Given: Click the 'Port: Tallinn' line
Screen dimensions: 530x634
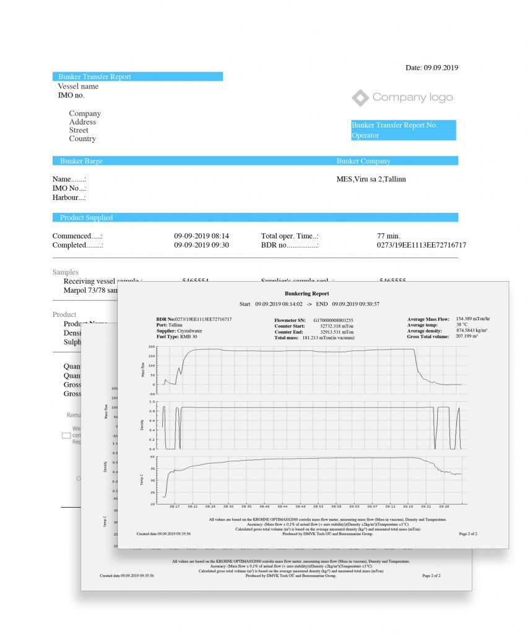Looking at the screenshot, I should pos(170,325).
